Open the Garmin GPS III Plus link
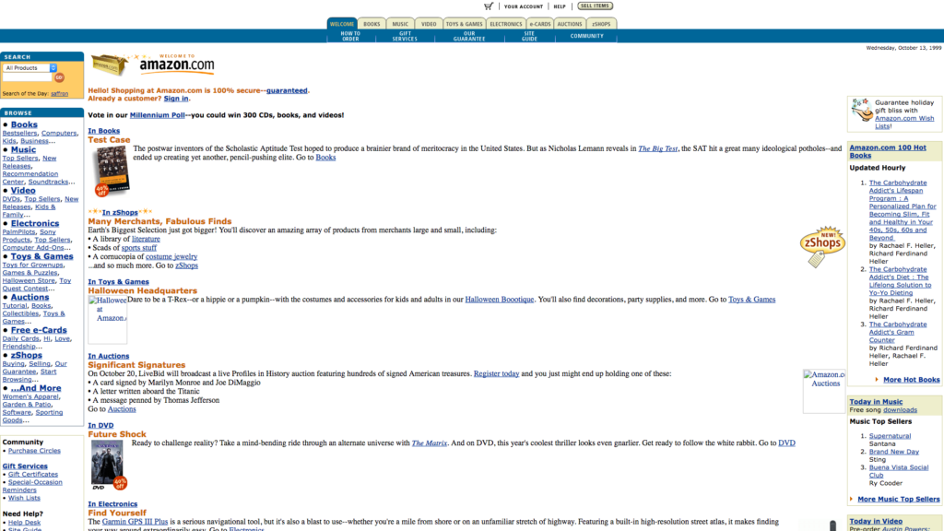 135,522
